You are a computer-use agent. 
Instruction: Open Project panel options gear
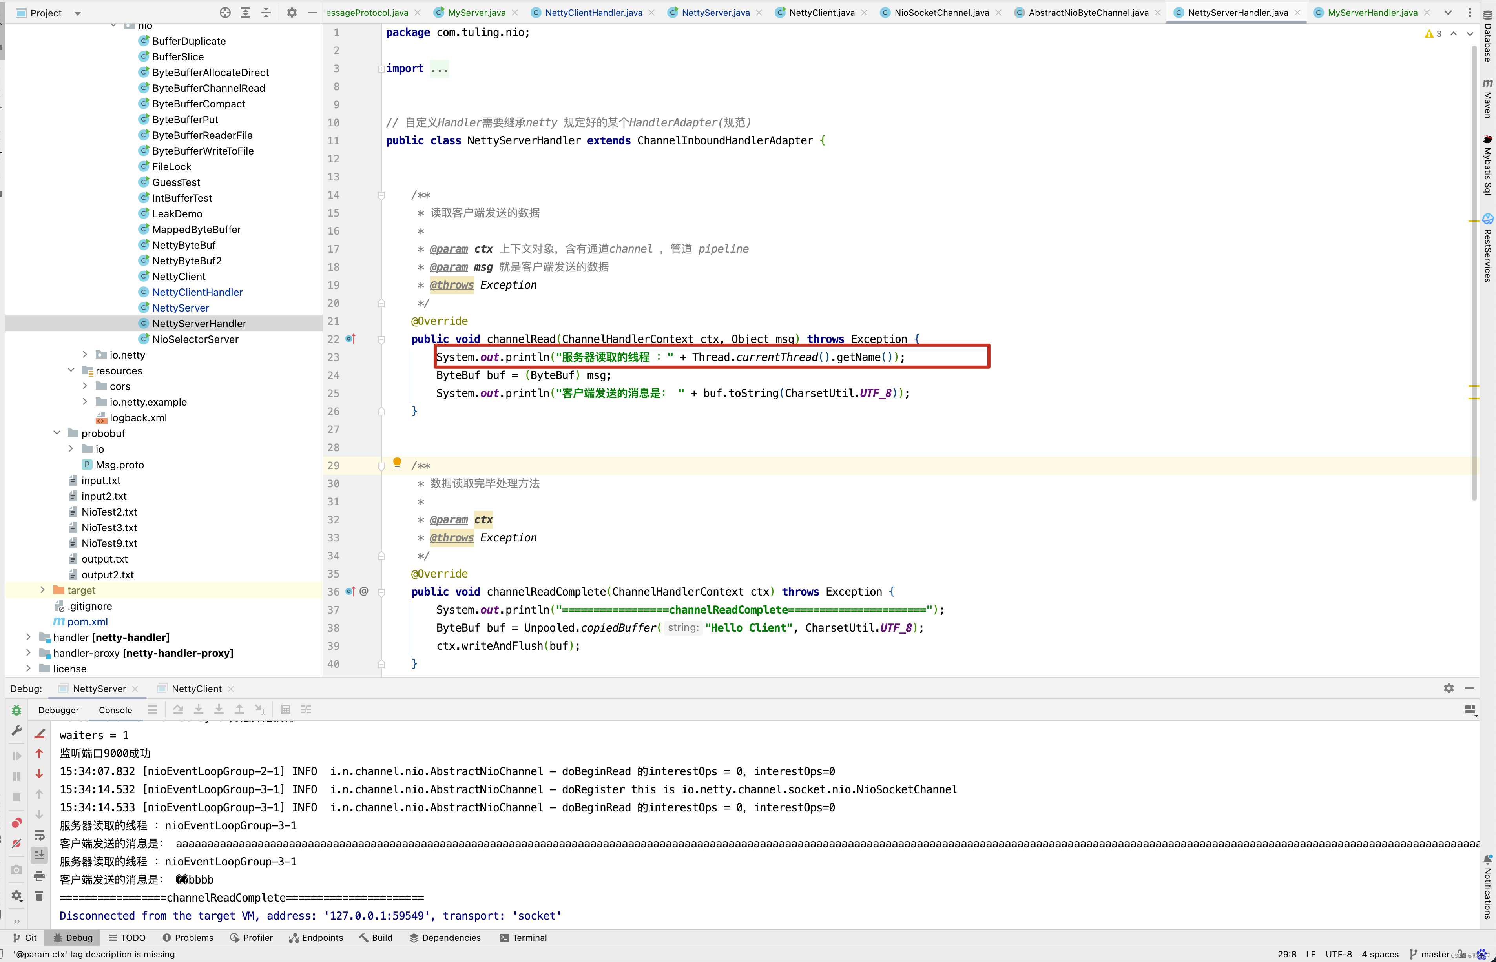292,13
